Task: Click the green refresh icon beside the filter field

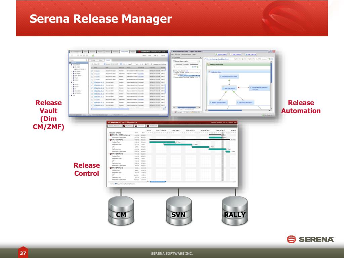Action: point(197,67)
